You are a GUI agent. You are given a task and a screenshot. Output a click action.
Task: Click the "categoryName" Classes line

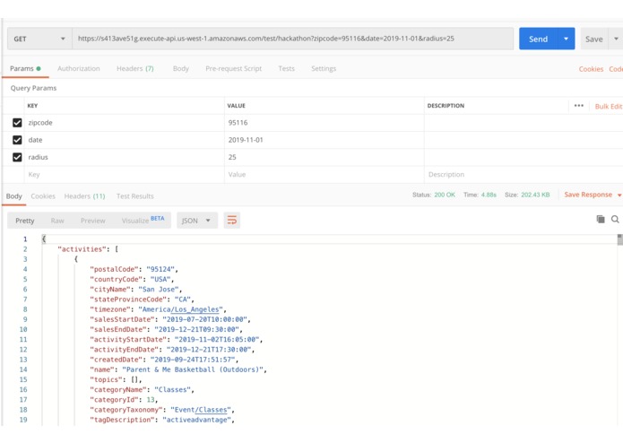[142, 389]
